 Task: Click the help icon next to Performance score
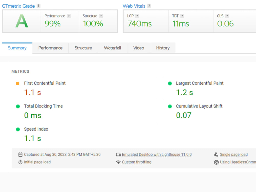click(69, 16)
